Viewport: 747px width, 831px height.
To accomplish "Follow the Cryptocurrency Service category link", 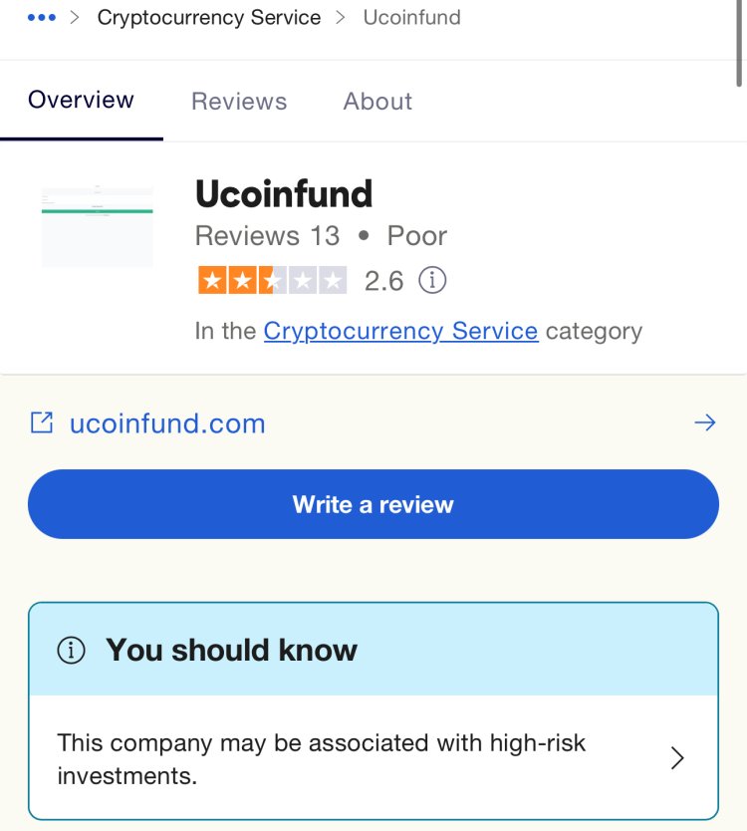I will pos(401,331).
